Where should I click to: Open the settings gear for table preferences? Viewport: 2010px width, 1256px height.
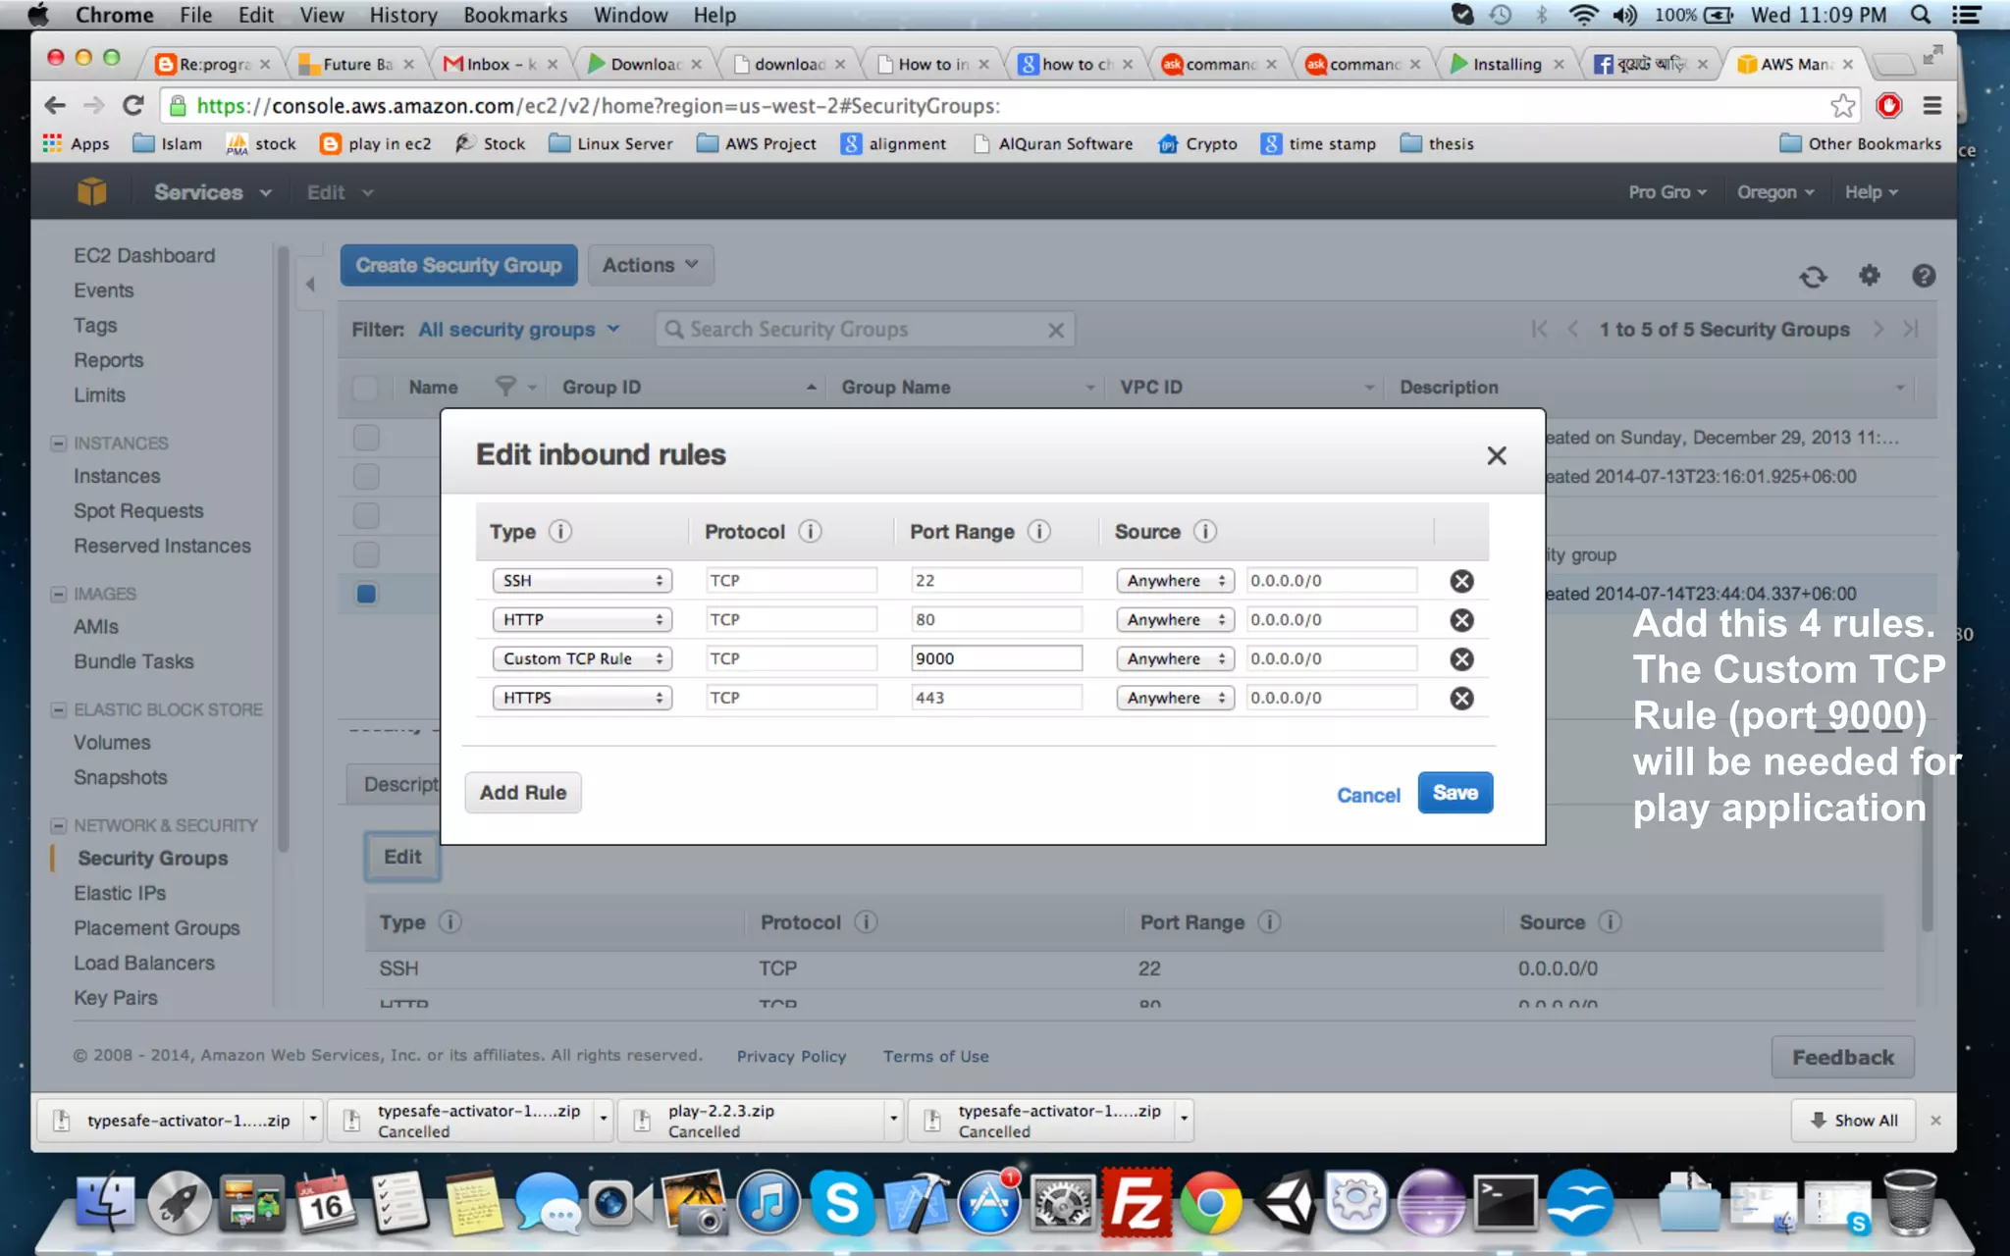(x=1869, y=276)
